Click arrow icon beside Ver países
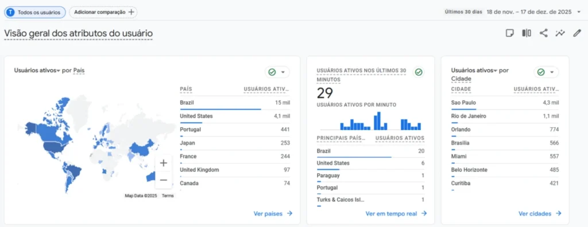588x227 pixels. click(x=289, y=213)
